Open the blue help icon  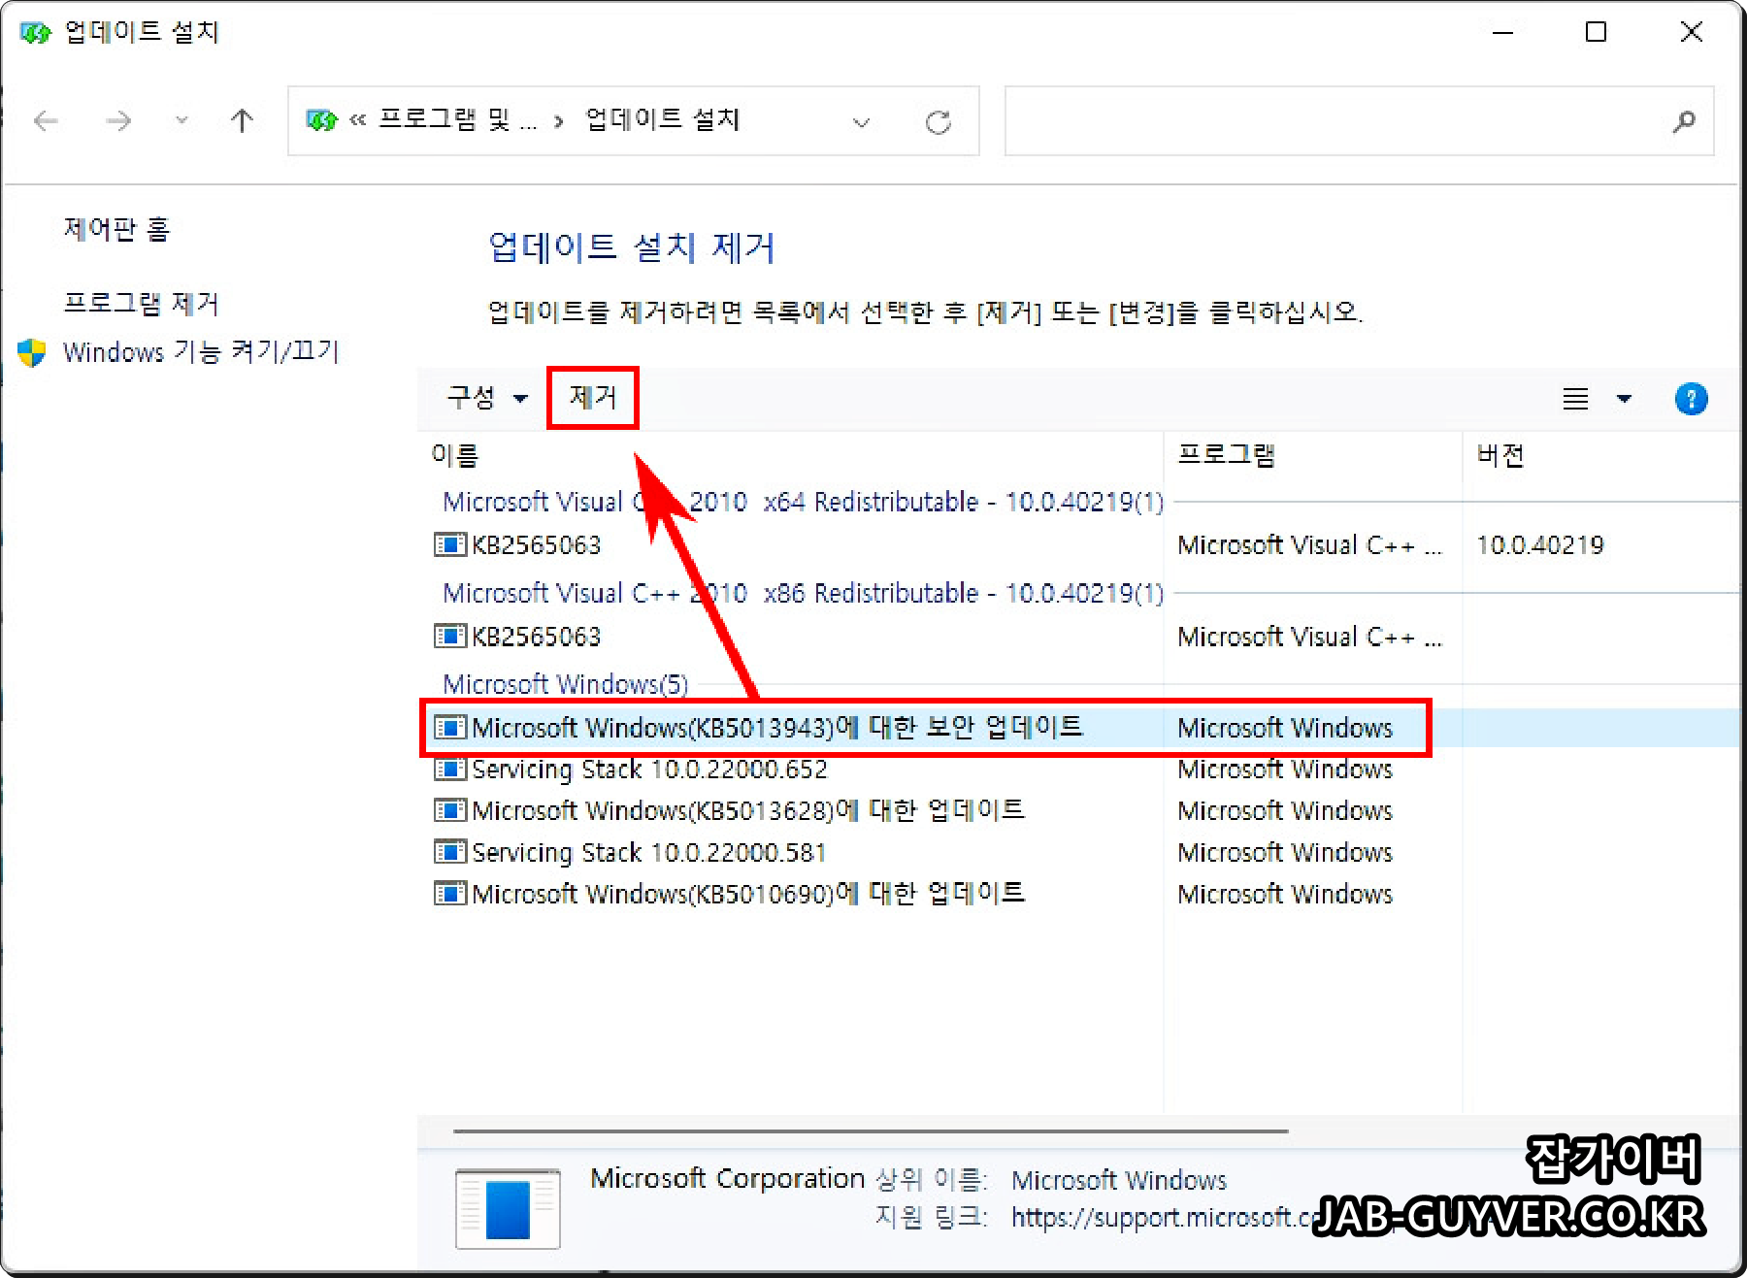pyautogui.click(x=1691, y=399)
